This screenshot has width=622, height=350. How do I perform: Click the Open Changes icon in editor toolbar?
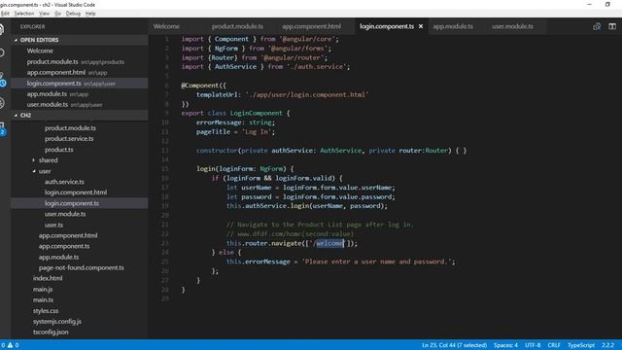point(597,26)
